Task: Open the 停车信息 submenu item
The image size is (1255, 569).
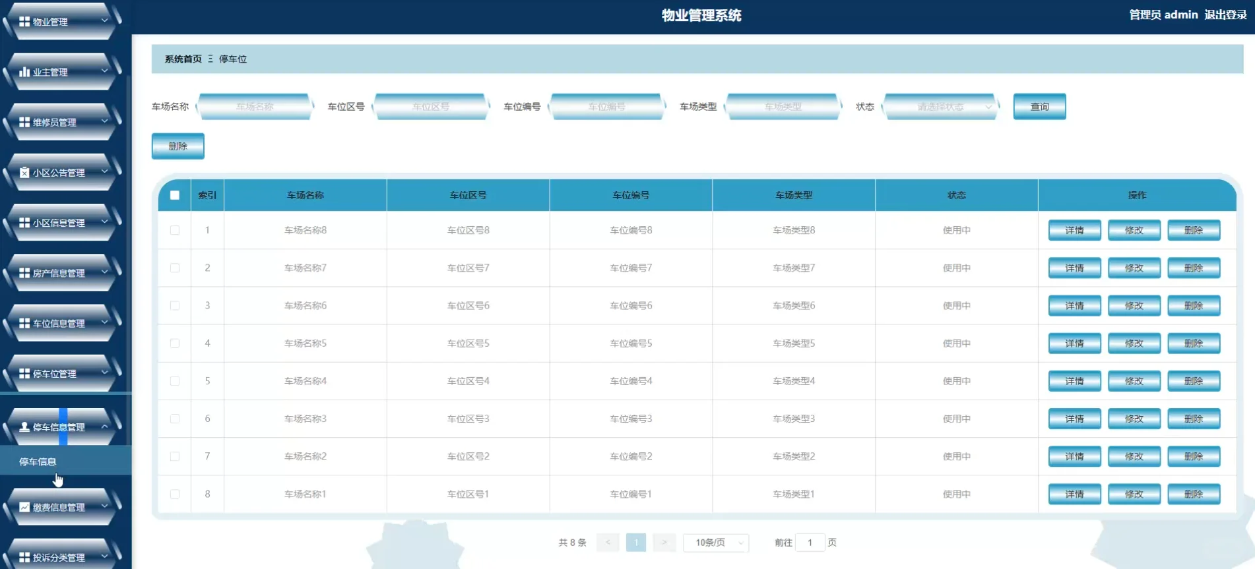Action: tap(38, 462)
